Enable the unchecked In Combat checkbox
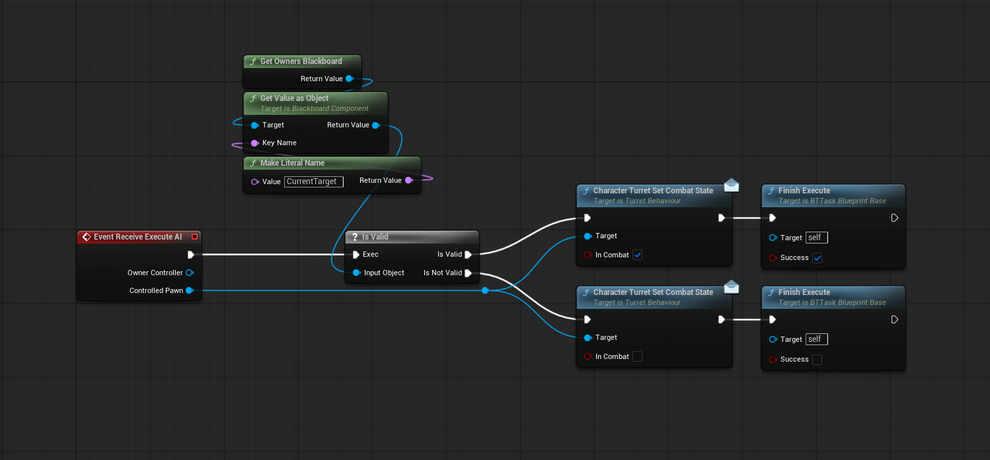Viewport: 990px width, 460px height. point(637,356)
